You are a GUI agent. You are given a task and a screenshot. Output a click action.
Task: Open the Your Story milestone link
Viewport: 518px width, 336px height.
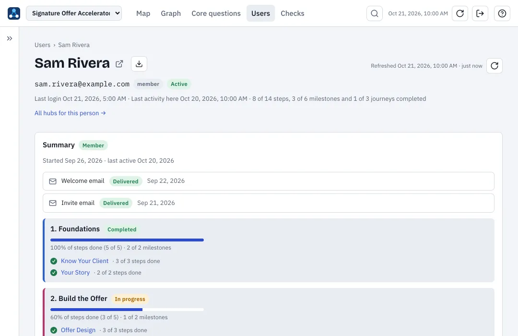[75, 273]
